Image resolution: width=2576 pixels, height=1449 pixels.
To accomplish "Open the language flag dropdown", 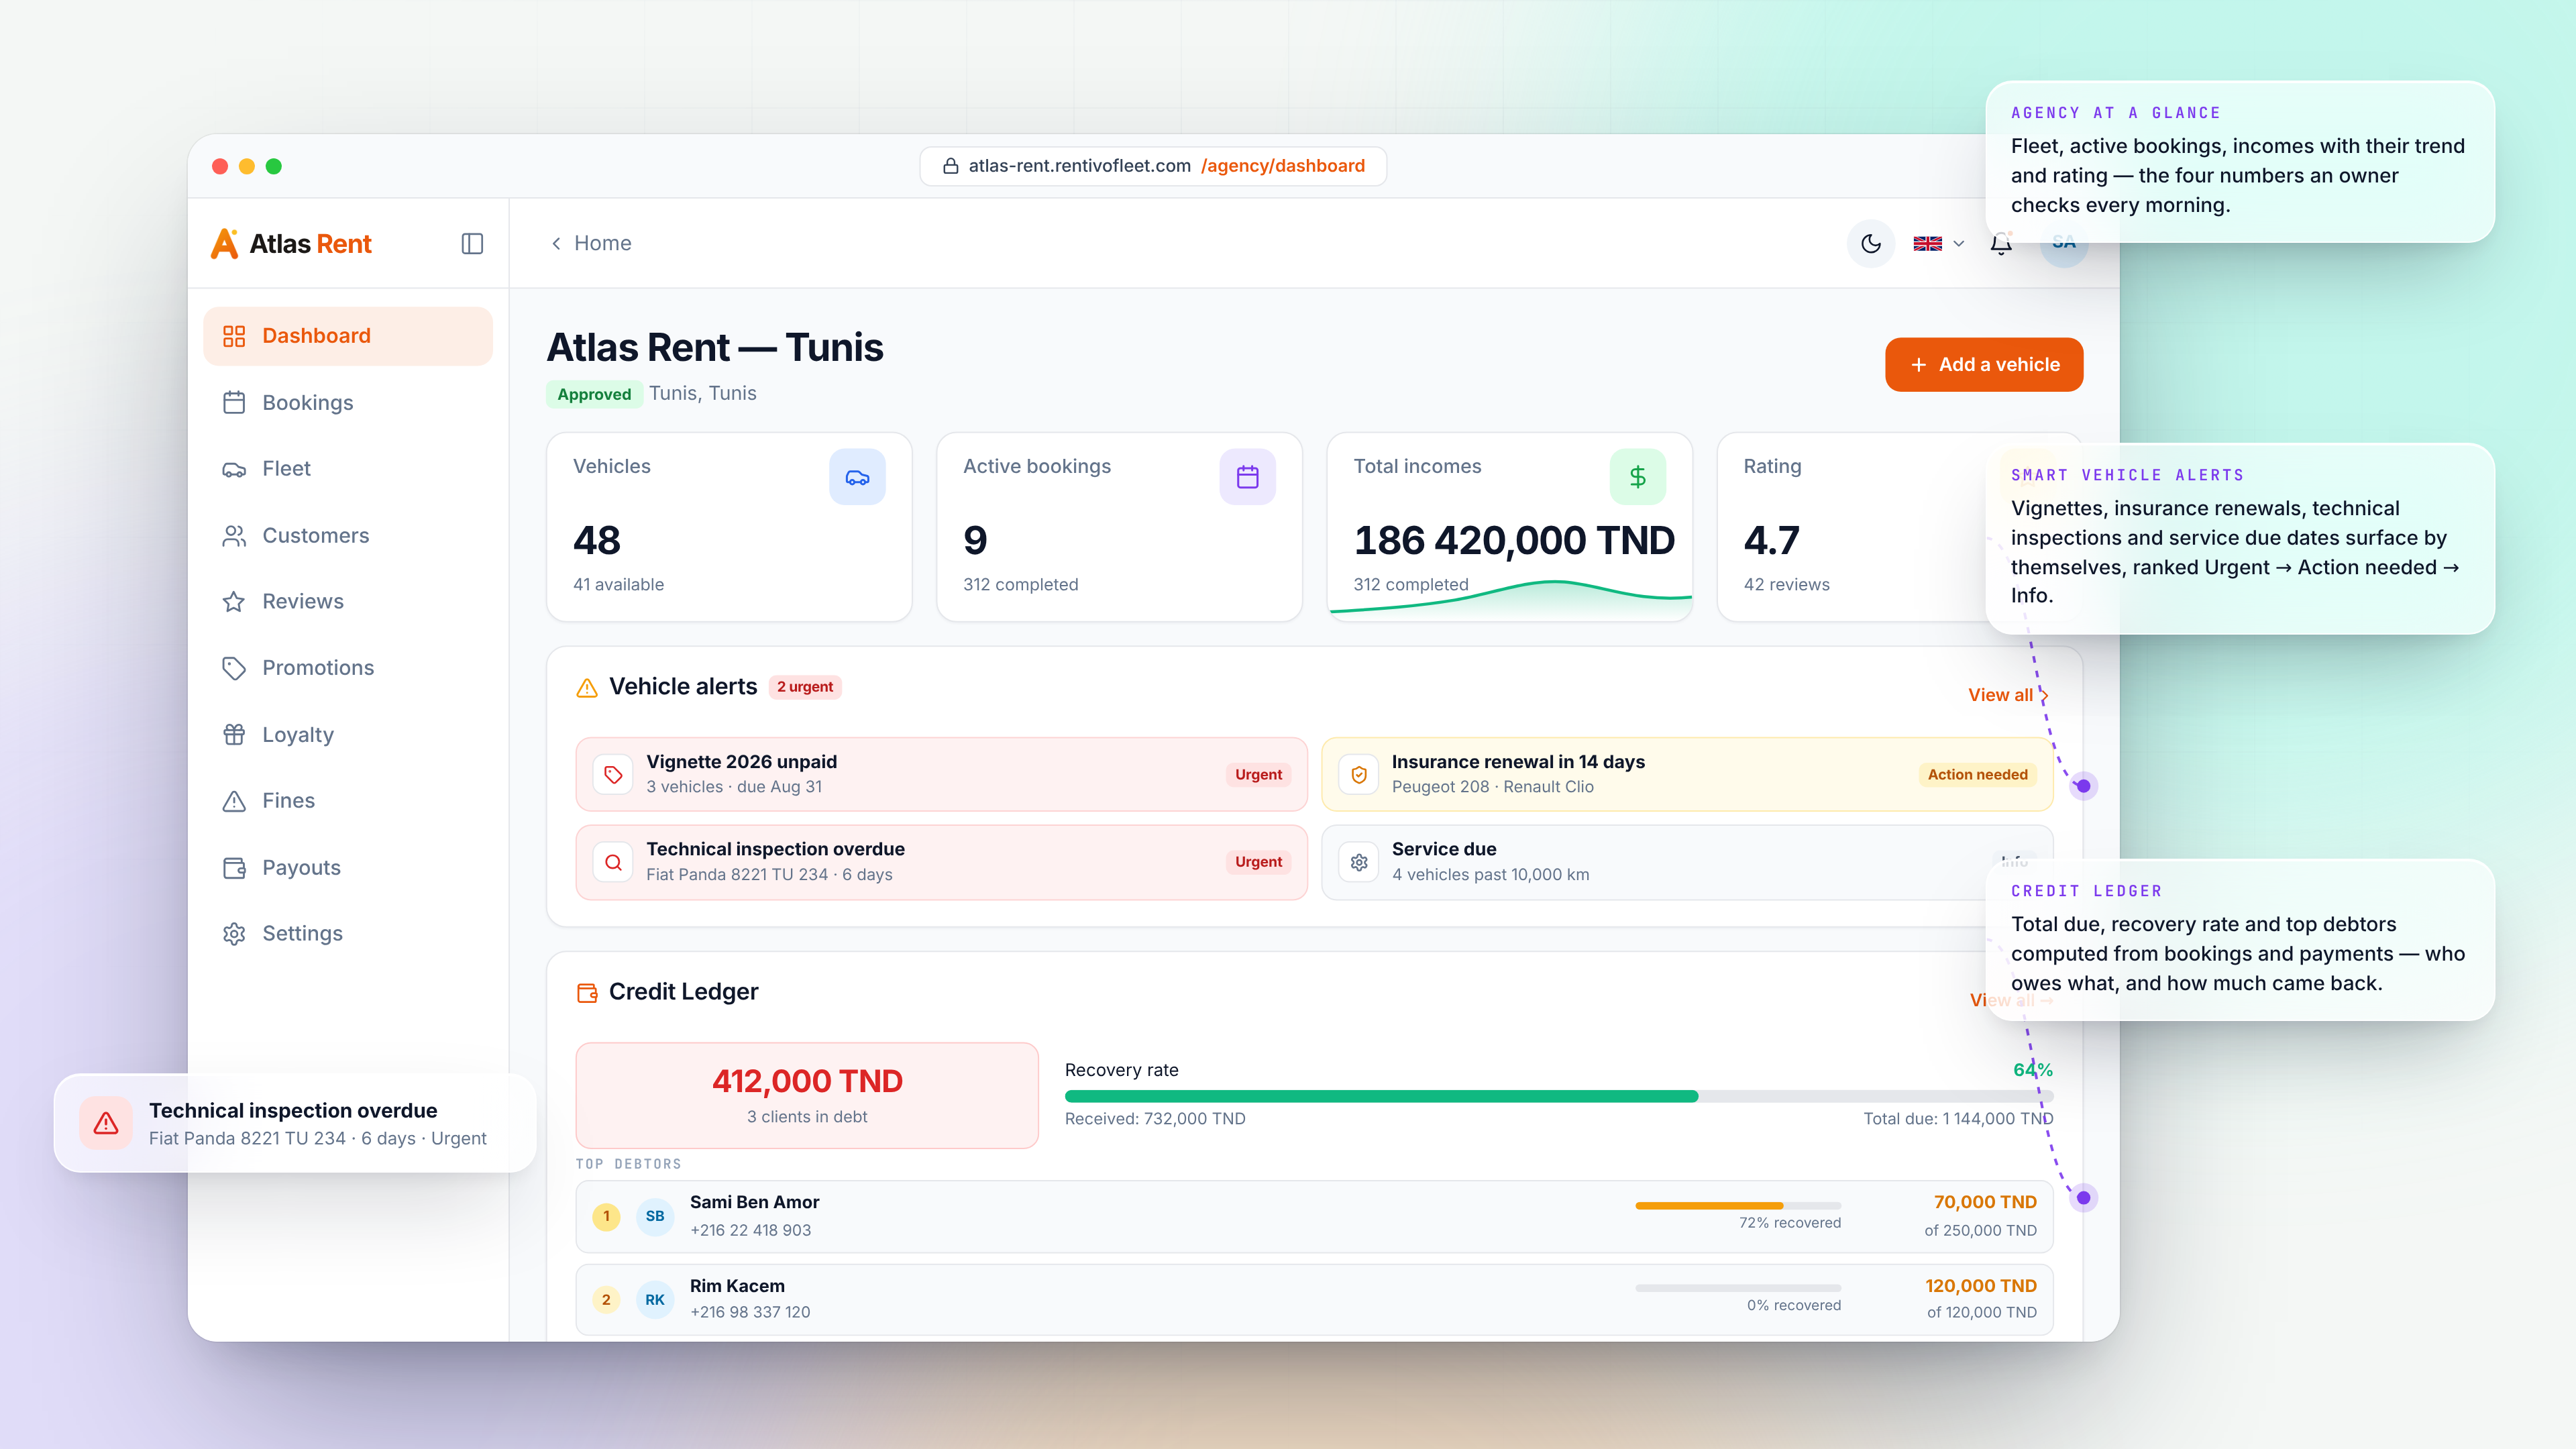I will click(1938, 243).
